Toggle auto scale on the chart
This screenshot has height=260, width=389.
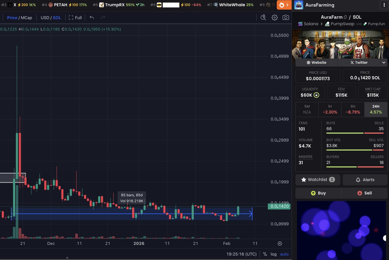[x=284, y=254]
